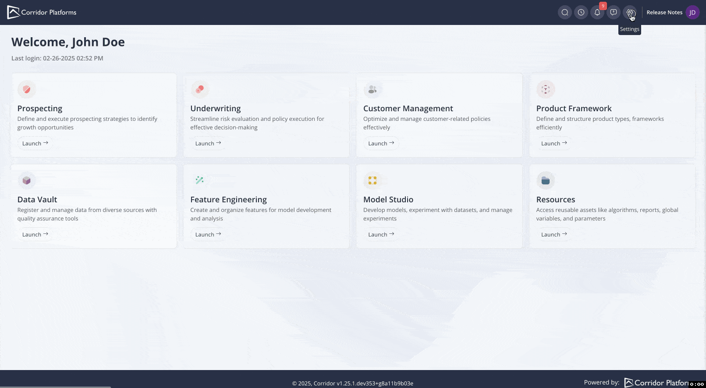Click the clock history icon
706x388 pixels.
[581, 12]
